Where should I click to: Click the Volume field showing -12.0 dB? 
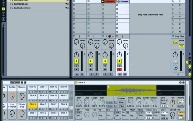[181, 101]
